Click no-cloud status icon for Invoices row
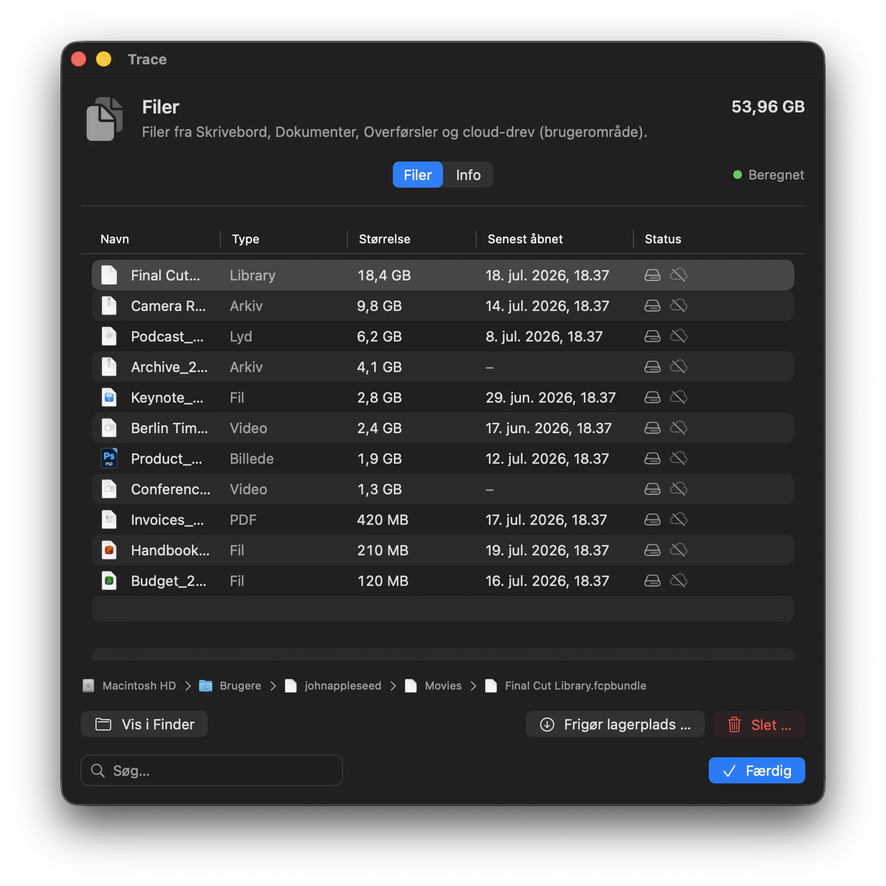Image resolution: width=886 pixels, height=886 pixels. (679, 519)
